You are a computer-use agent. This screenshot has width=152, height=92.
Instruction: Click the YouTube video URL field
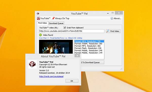point(72,31)
